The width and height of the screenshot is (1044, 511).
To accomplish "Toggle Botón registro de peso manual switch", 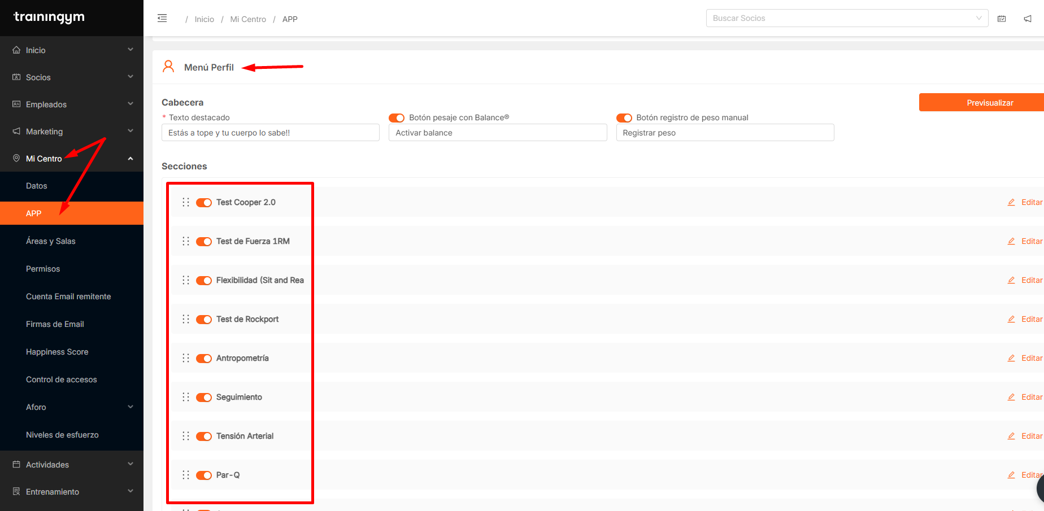I will point(624,118).
